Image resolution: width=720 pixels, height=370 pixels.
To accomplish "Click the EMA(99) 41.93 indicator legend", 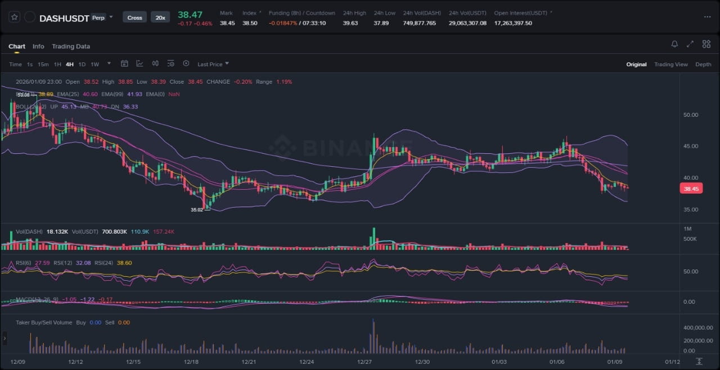I will pos(122,94).
